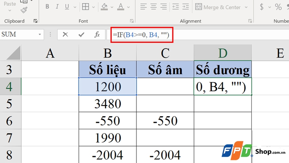Image resolution: width=289 pixels, height=163 pixels.
Task: Open Paste options dropdown arrow
Action: click(x=10, y=11)
